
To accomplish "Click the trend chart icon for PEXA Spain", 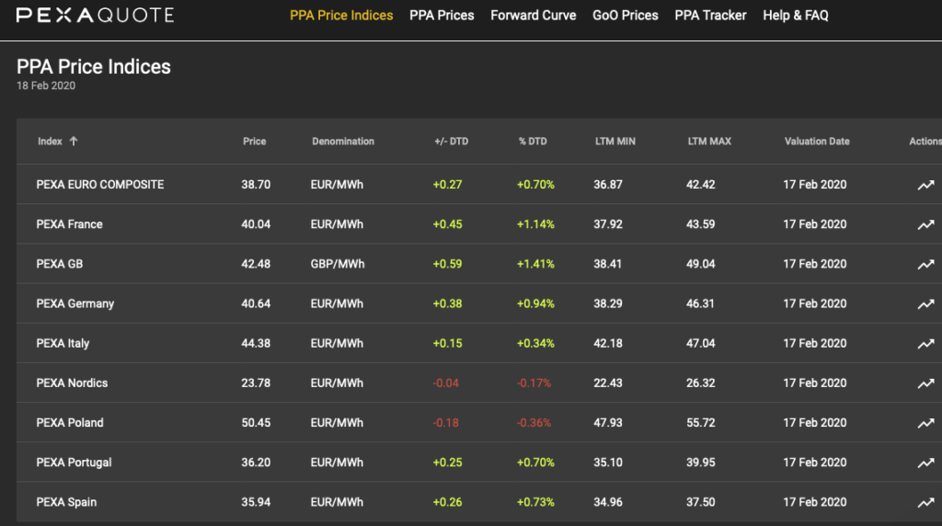I will (x=925, y=502).
